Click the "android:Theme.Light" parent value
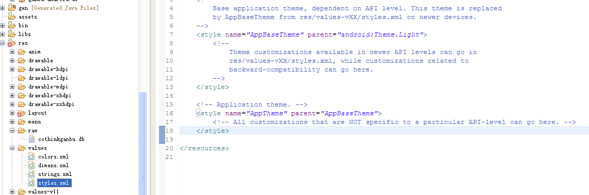 [380, 34]
